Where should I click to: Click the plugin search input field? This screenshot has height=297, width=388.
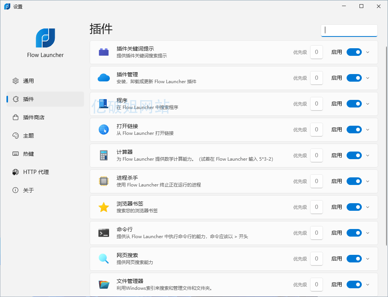tap(349, 30)
